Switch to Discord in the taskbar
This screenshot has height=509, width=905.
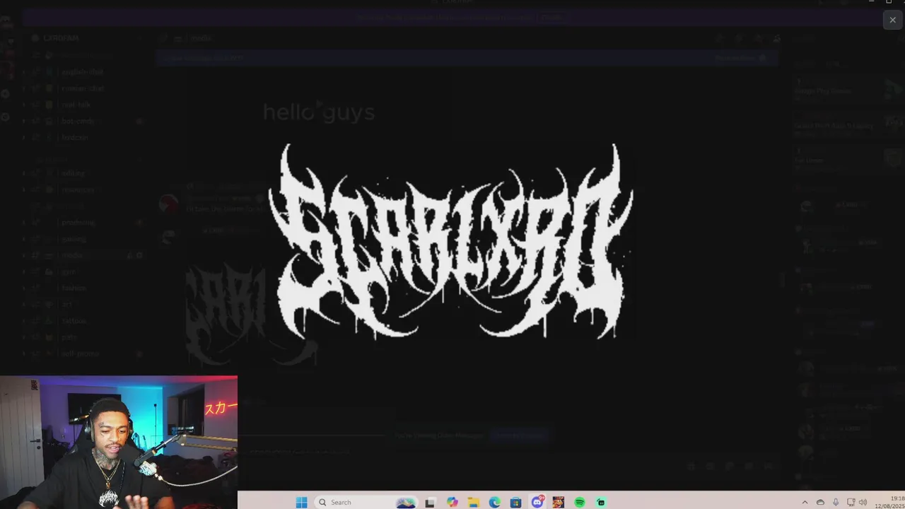pos(537,502)
